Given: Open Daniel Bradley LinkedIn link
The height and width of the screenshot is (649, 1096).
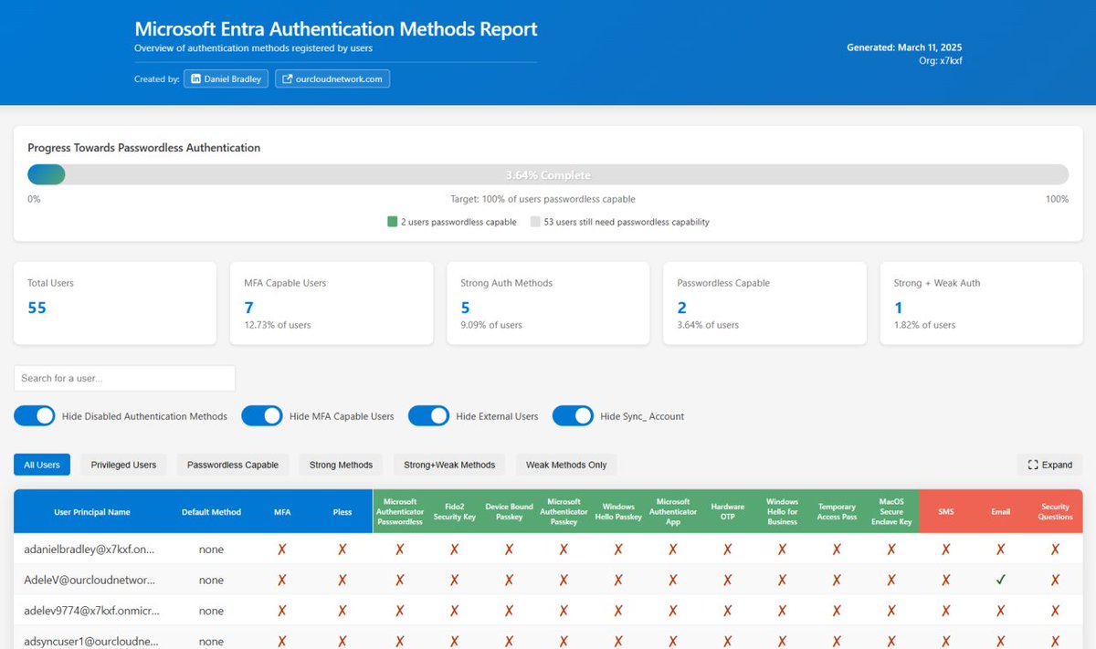Looking at the screenshot, I should tap(227, 79).
